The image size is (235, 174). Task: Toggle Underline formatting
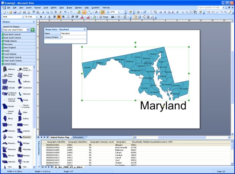49,17
